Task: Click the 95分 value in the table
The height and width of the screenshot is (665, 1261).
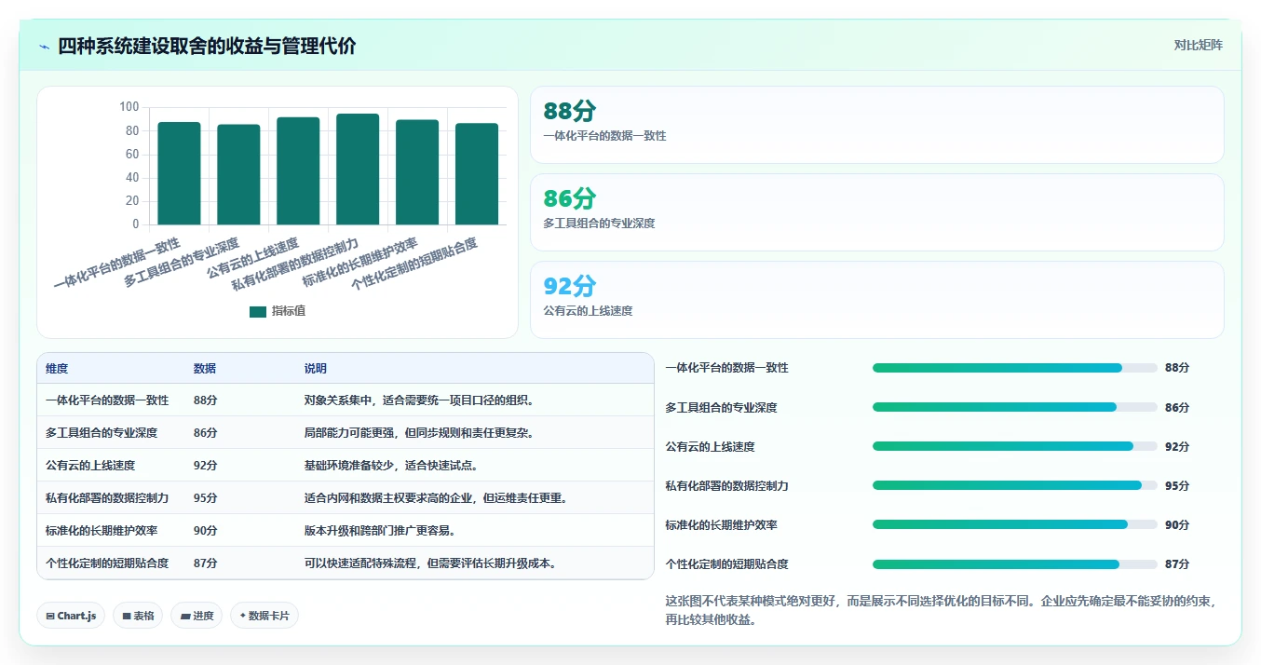Action: 206,498
